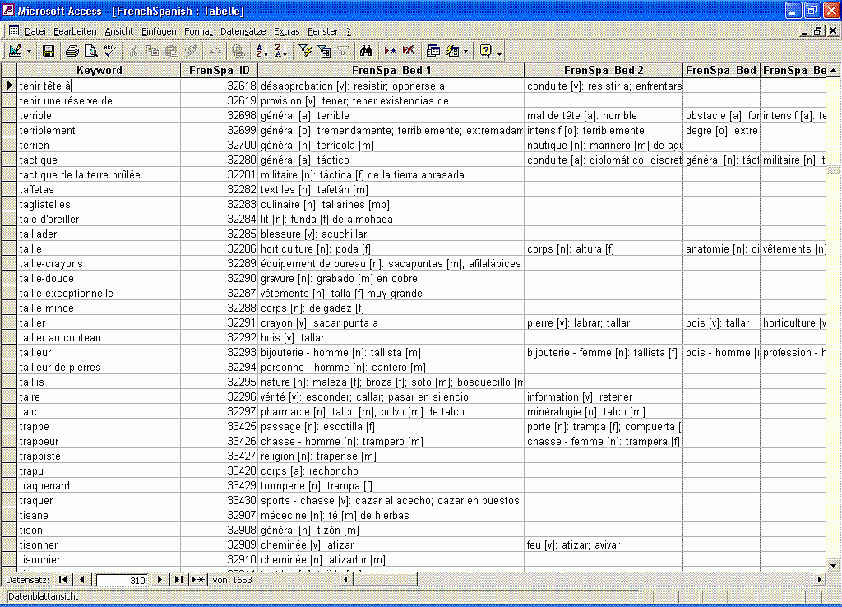Click the Find binoculars icon
The width and height of the screenshot is (842, 607).
click(x=366, y=51)
